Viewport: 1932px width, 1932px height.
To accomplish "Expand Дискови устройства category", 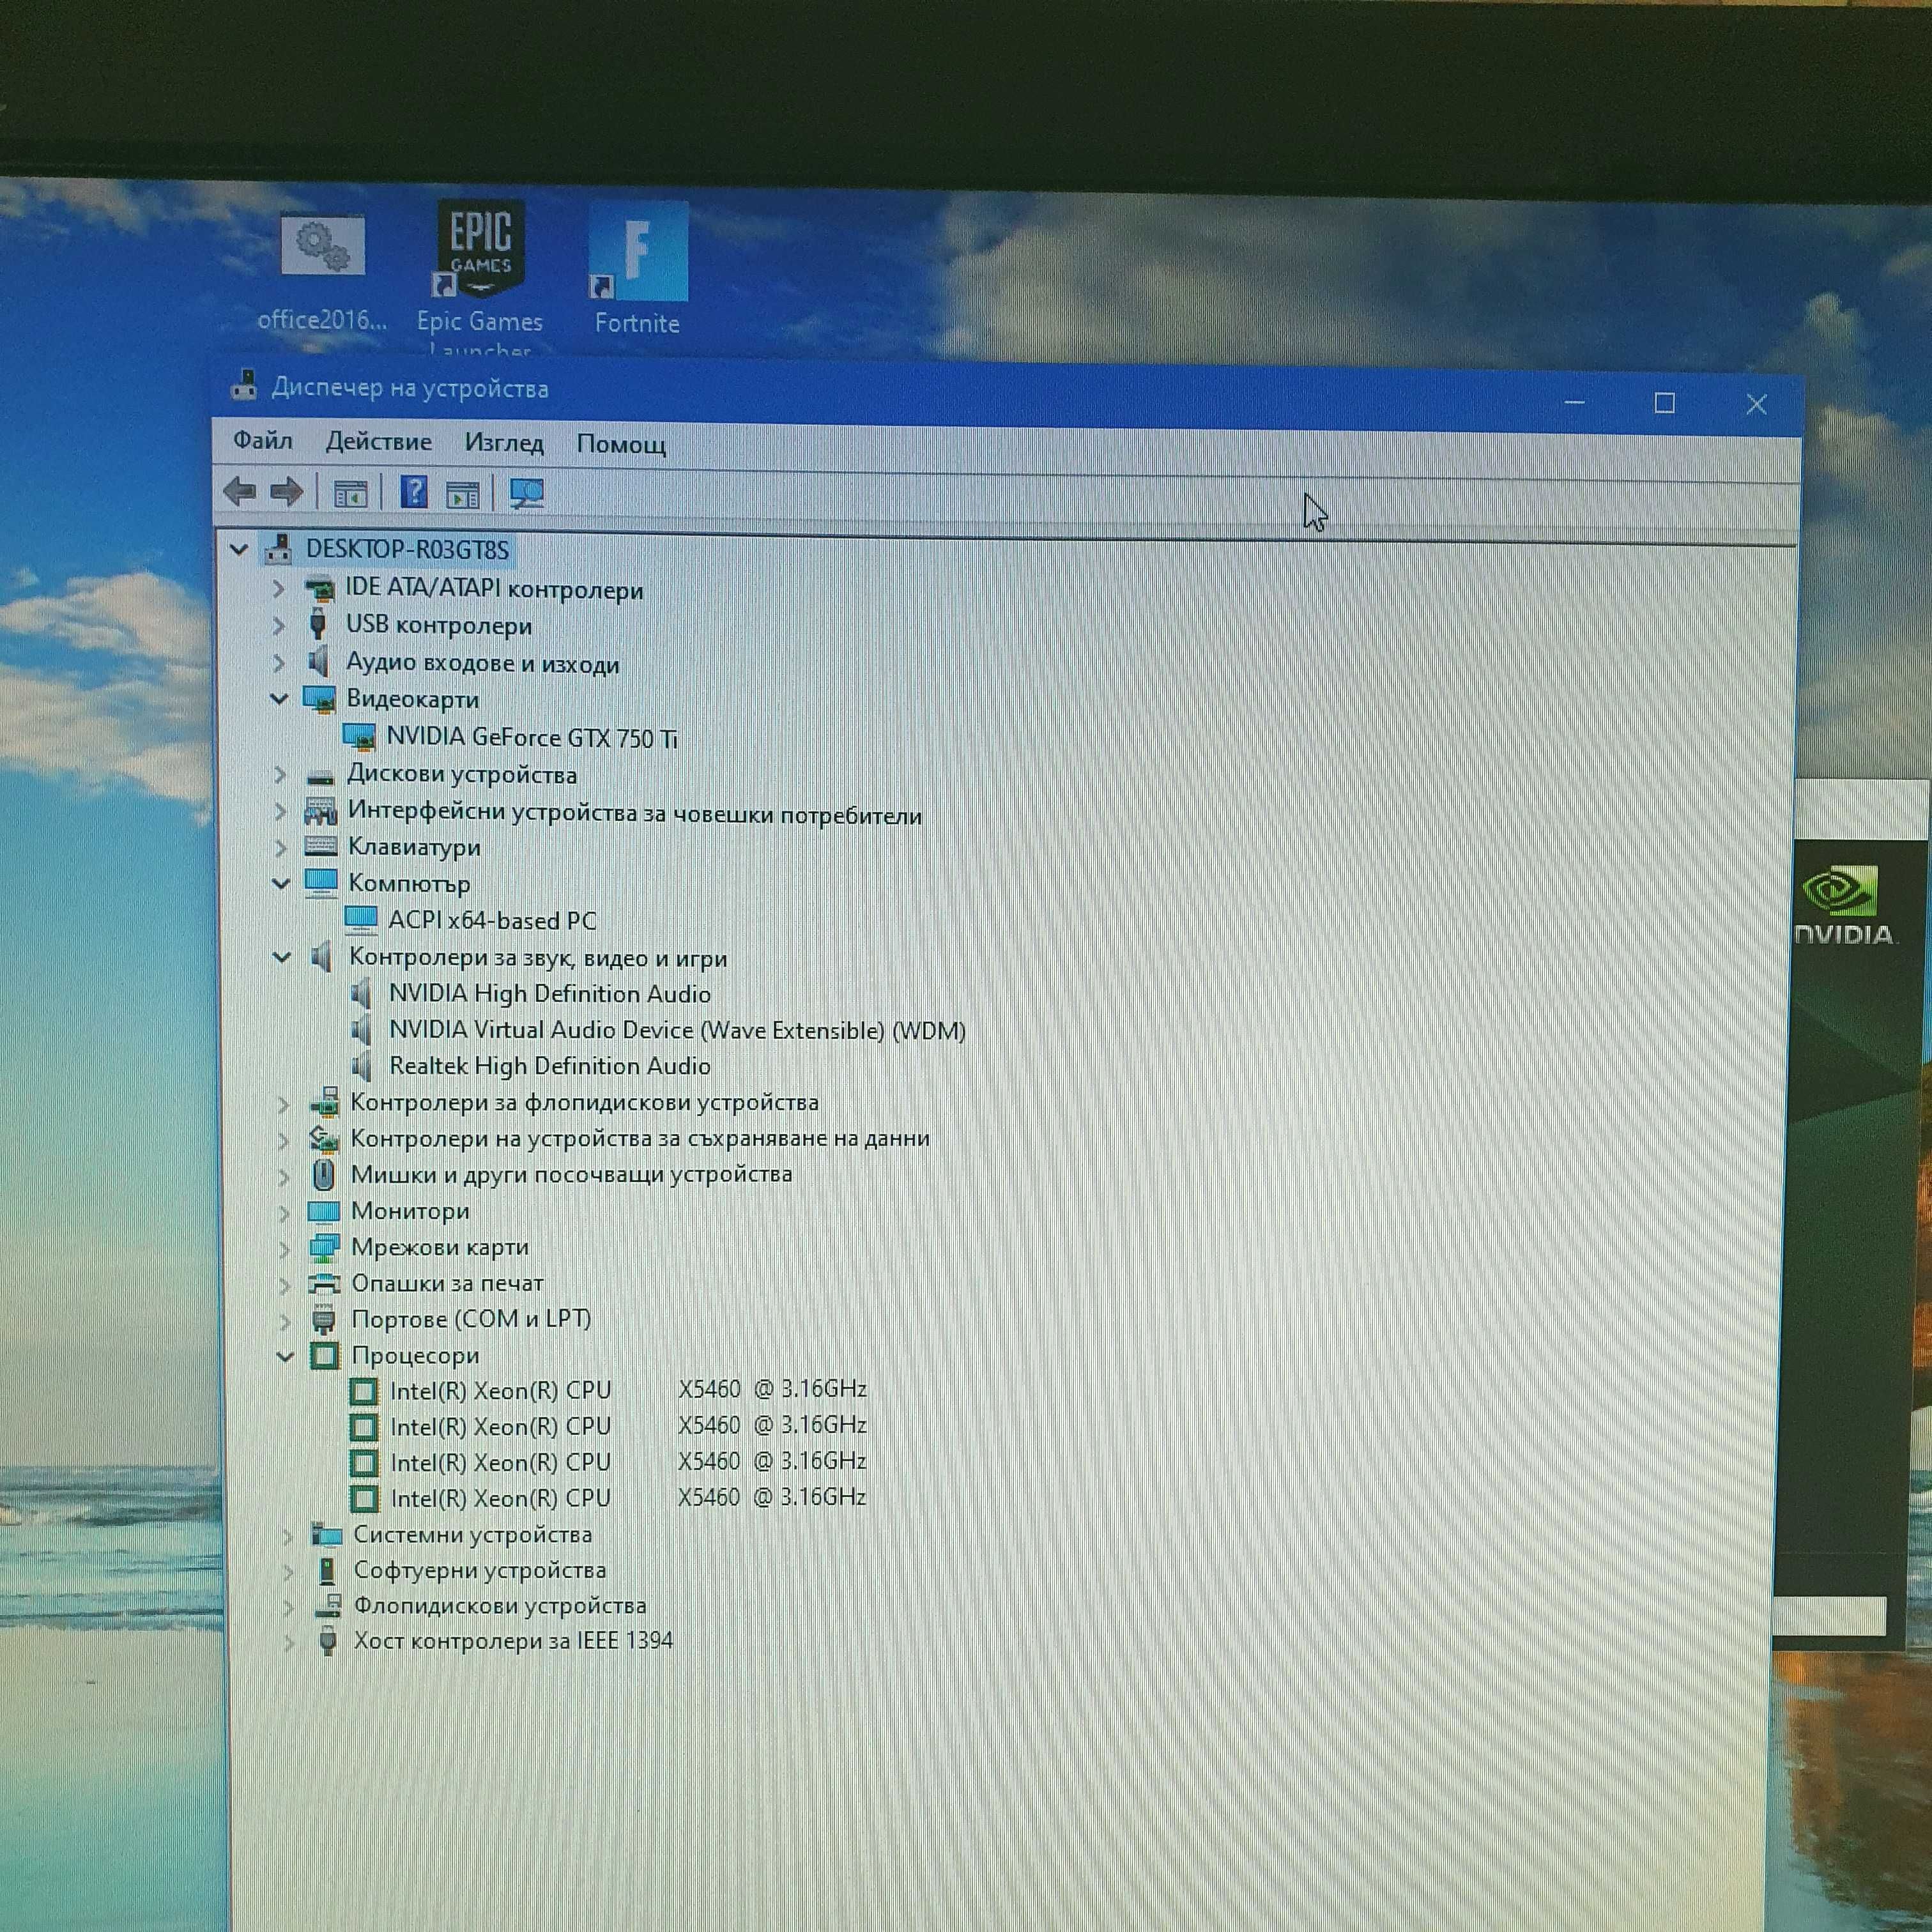I will click(x=280, y=774).
